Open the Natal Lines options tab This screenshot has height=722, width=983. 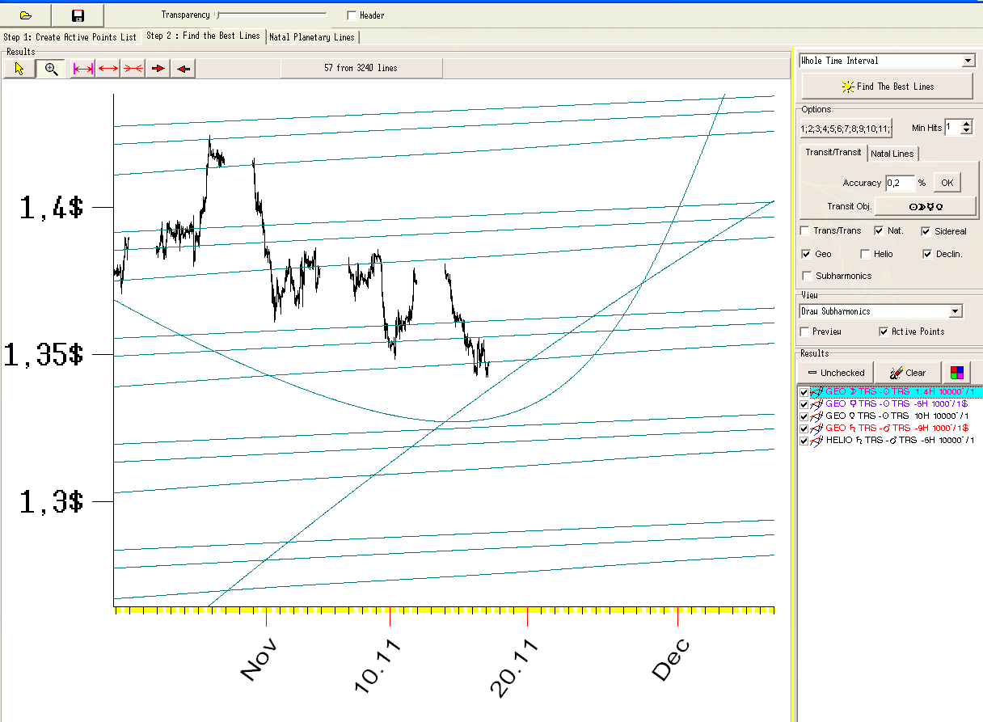pyautogui.click(x=892, y=154)
